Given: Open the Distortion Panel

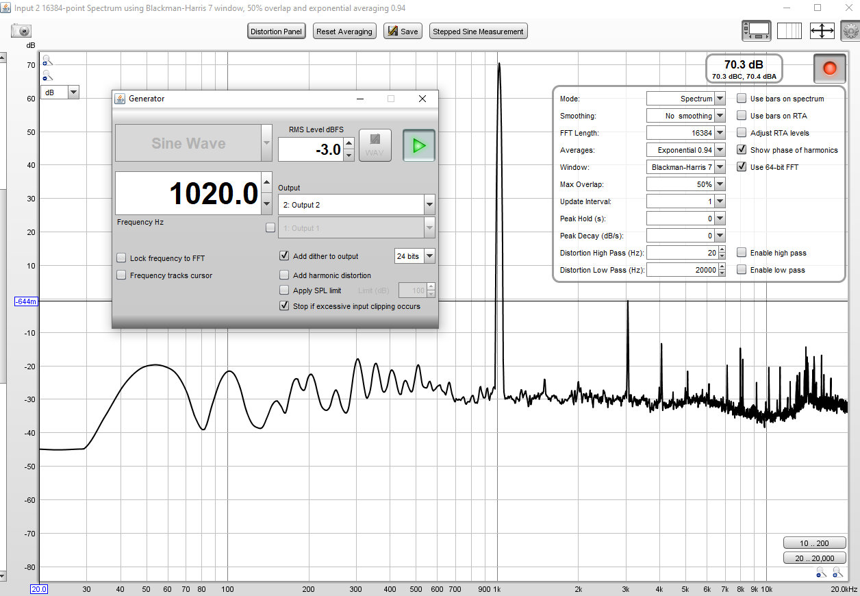Looking at the screenshot, I should (276, 32).
